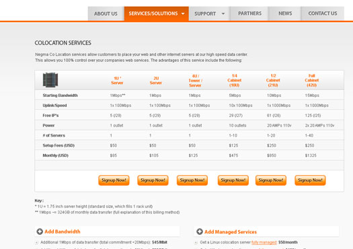This screenshot has height=249, width=353.
Task: Click the plus icon beside Add Managed Services
Action: click(x=200, y=232)
